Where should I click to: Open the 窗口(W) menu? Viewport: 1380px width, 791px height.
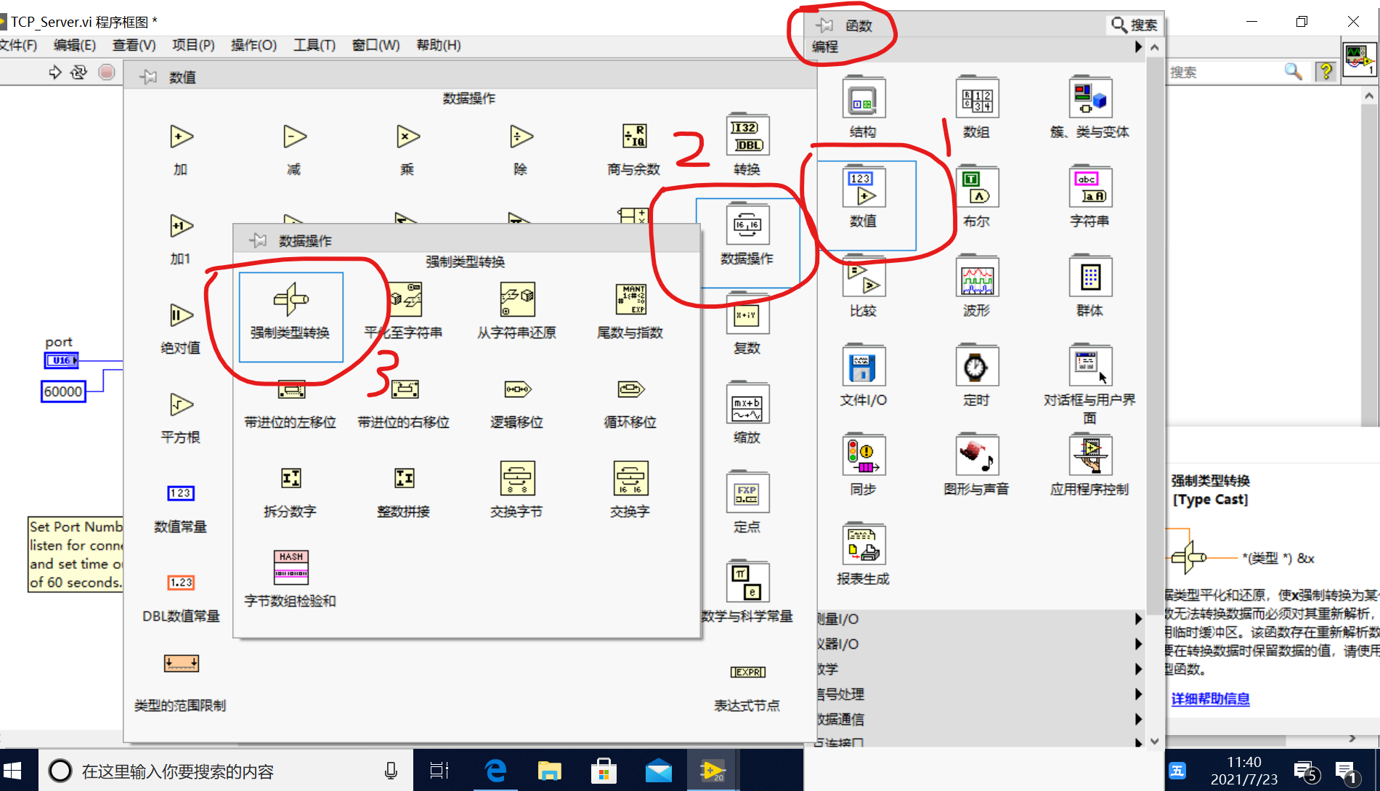pyautogui.click(x=375, y=45)
